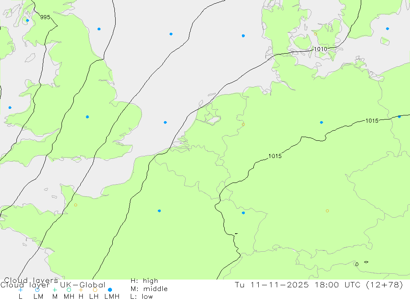Click the 'LMH' legend label text
Image resolution: width=410 pixels, height=300 pixels.
point(112,297)
